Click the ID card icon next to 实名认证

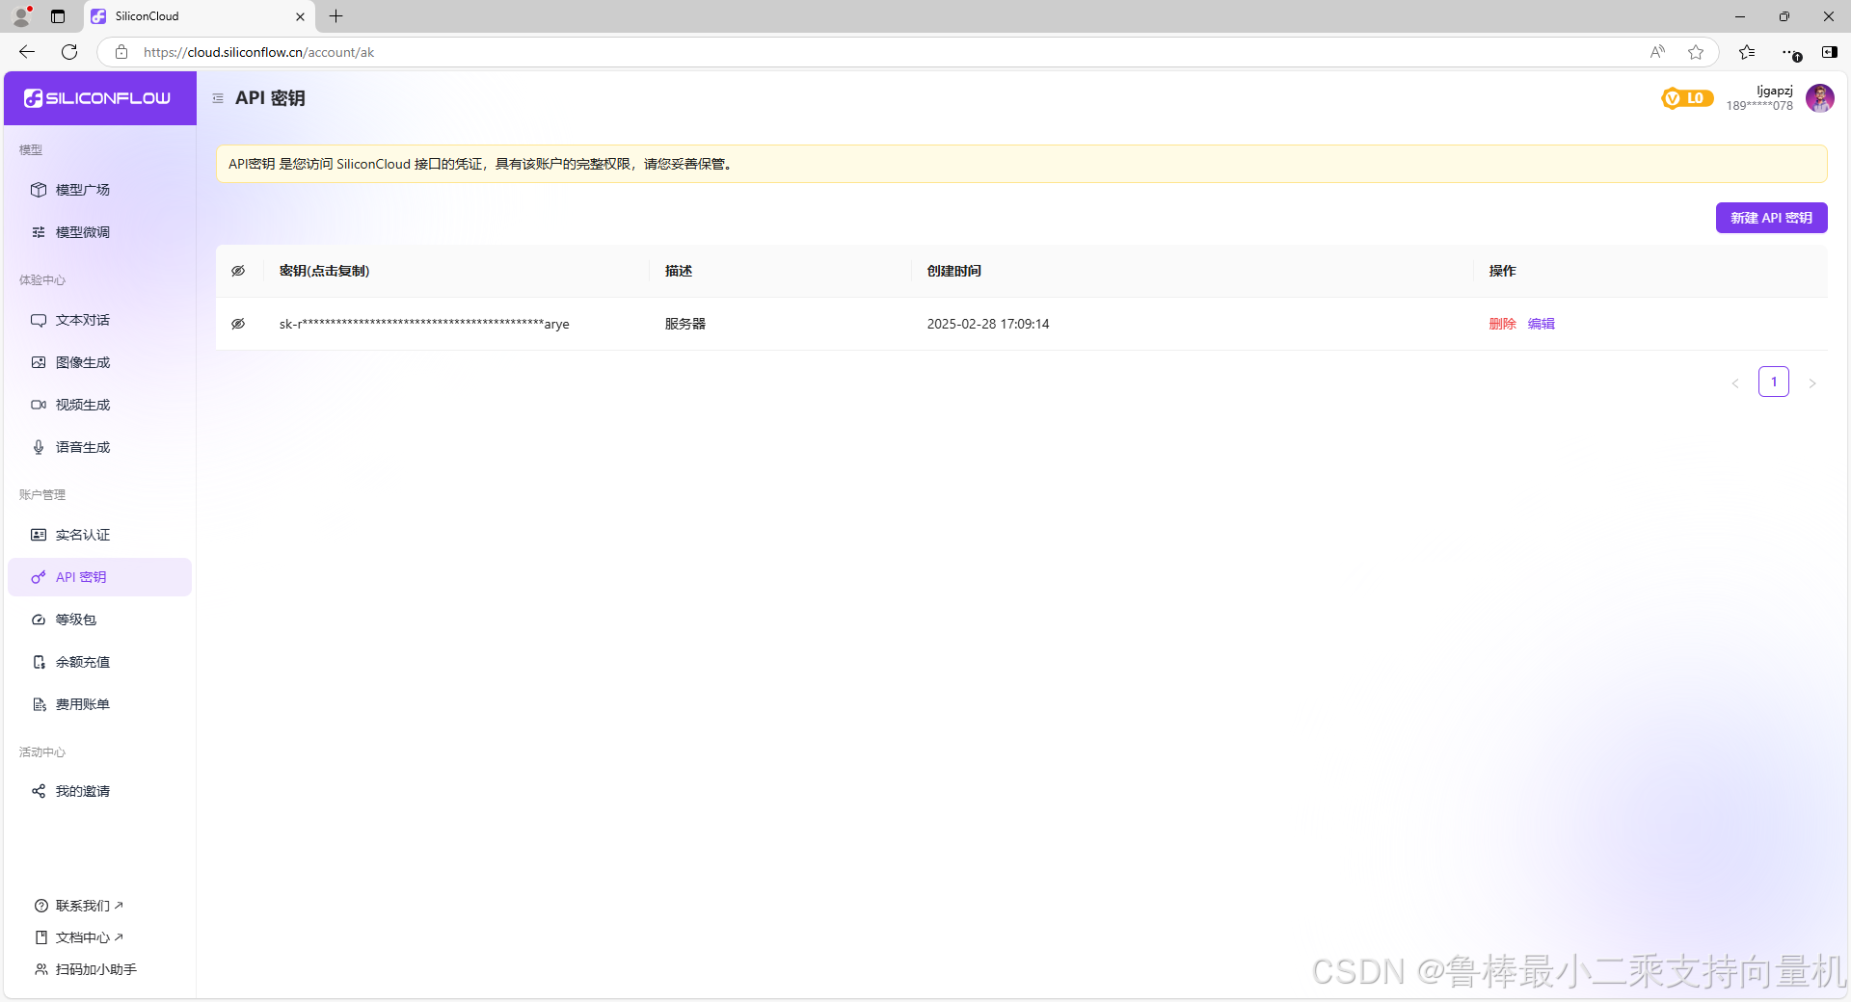(39, 535)
